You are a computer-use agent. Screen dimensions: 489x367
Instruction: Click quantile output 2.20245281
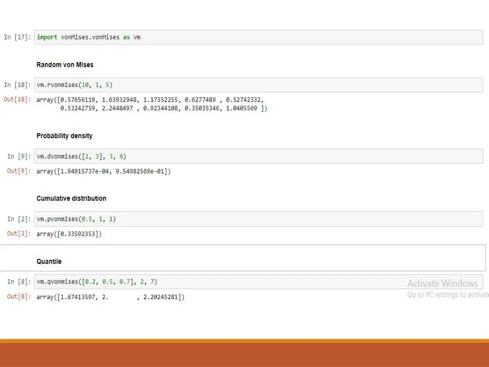coord(160,297)
